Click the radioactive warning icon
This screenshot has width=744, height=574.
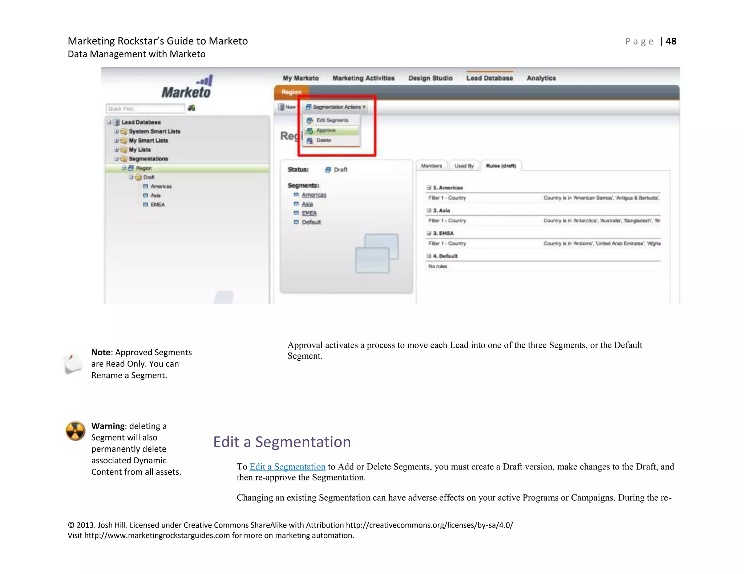point(76,431)
